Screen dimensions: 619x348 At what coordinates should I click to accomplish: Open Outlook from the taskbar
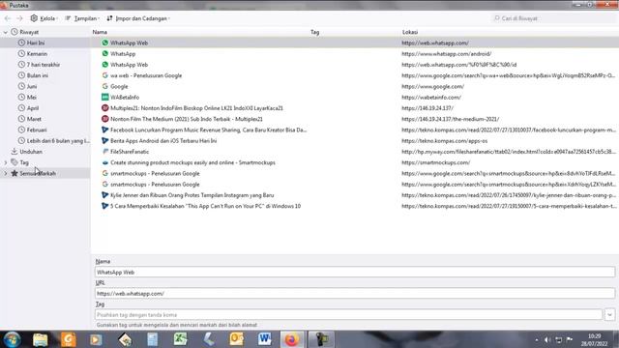pos(237,339)
